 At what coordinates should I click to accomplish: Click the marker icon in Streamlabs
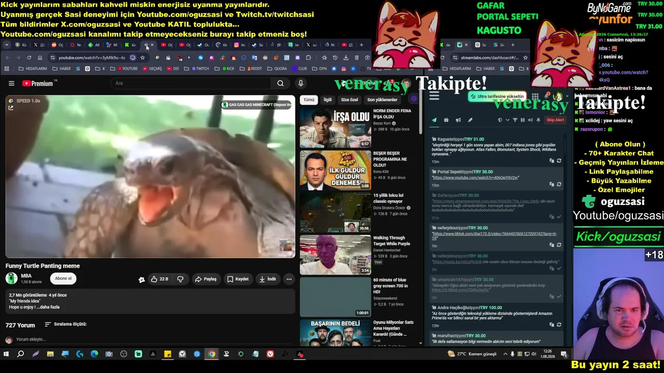pos(470,120)
